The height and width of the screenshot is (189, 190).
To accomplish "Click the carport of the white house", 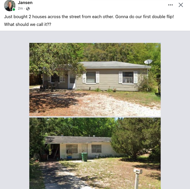I will point(53,151).
